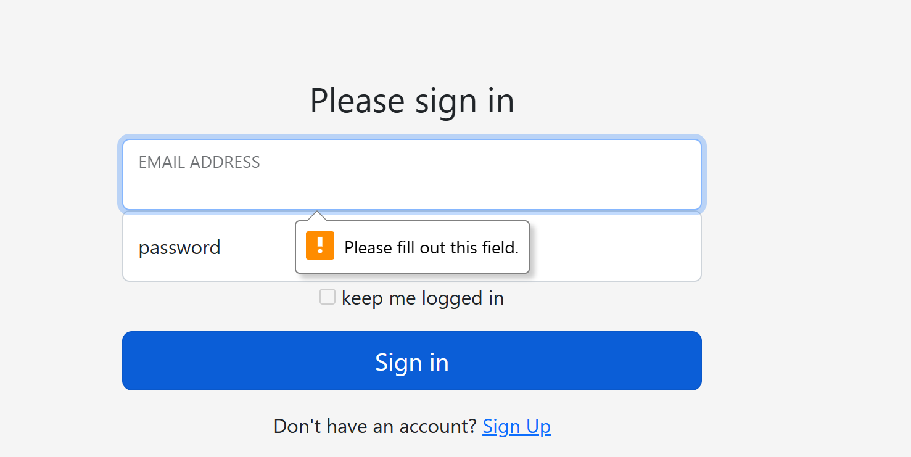Click the right end of the password field
Viewport: 911px width, 457px height.
click(685, 247)
